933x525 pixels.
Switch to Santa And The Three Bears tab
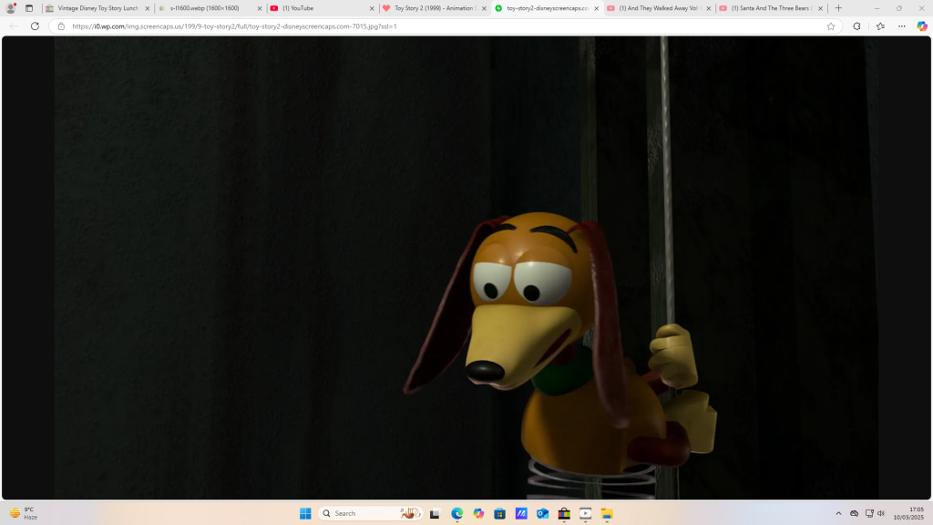coord(771,8)
